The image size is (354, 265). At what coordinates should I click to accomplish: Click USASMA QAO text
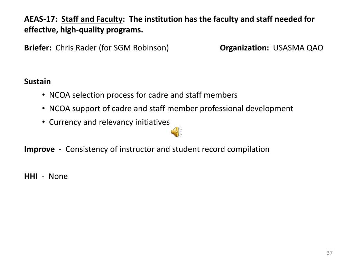click(298, 48)
